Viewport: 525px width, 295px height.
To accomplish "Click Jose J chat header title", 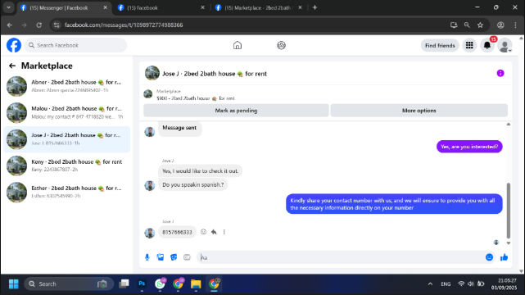I will click(x=215, y=74).
